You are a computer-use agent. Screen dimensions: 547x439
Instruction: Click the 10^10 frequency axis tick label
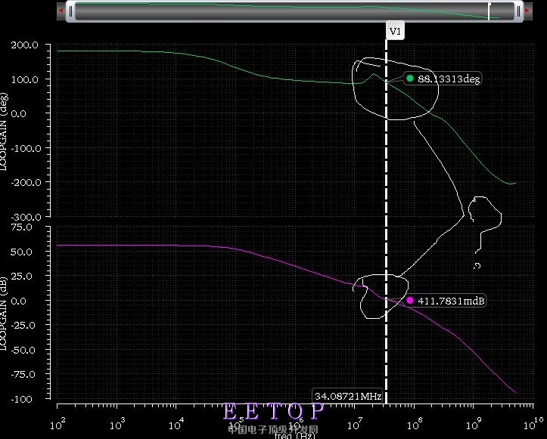(x=533, y=423)
